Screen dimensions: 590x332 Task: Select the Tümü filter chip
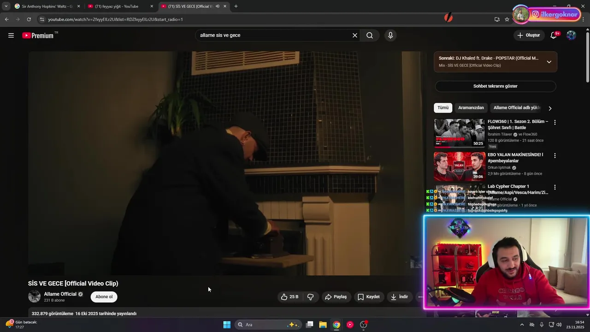point(443,108)
